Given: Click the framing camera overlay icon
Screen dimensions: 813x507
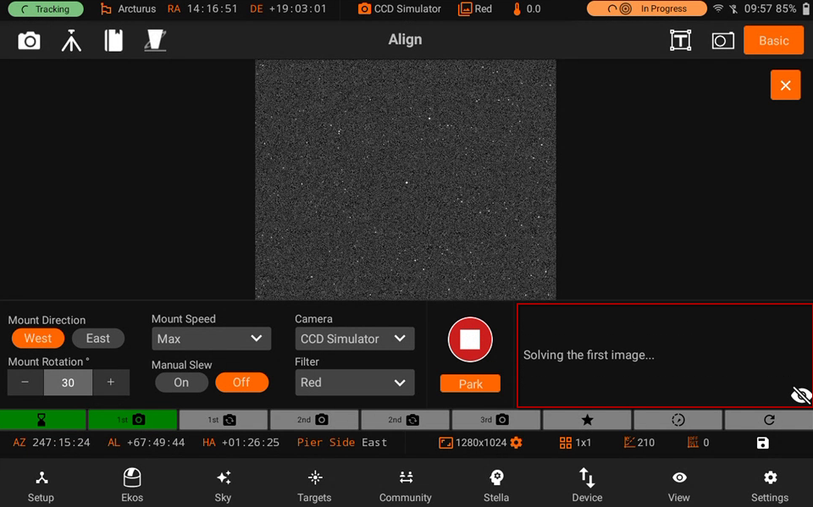Looking at the screenshot, I should point(722,41).
